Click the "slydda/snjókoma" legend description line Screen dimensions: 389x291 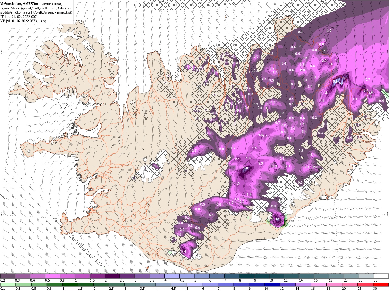36,12
